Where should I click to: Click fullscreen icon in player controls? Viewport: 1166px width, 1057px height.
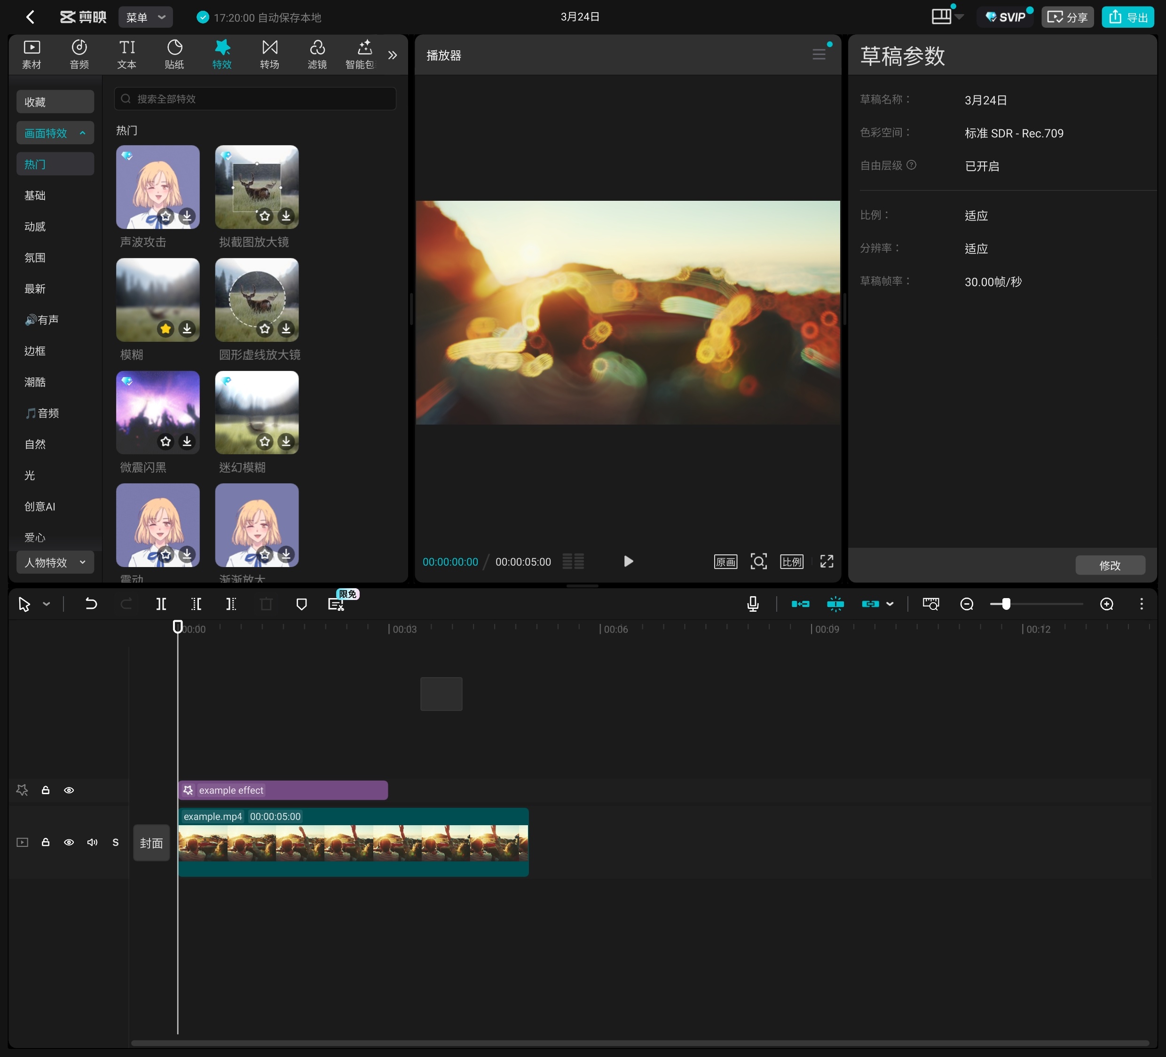coord(827,561)
